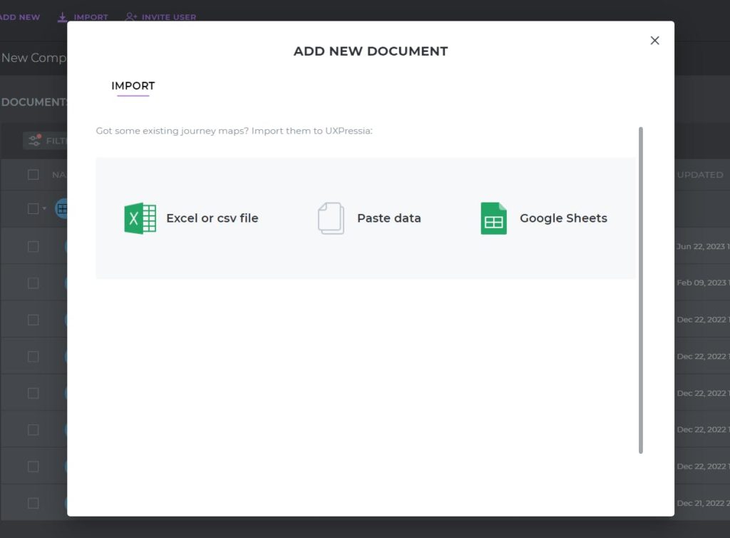Viewport: 730px width, 538px height.
Task: Click the filter sliders icon
Action: click(35, 140)
